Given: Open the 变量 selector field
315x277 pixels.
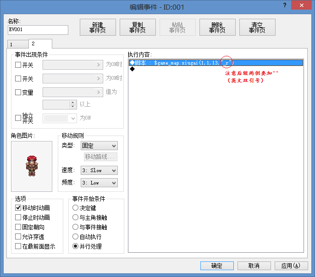Looking at the screenshot, I should point(73,92).
